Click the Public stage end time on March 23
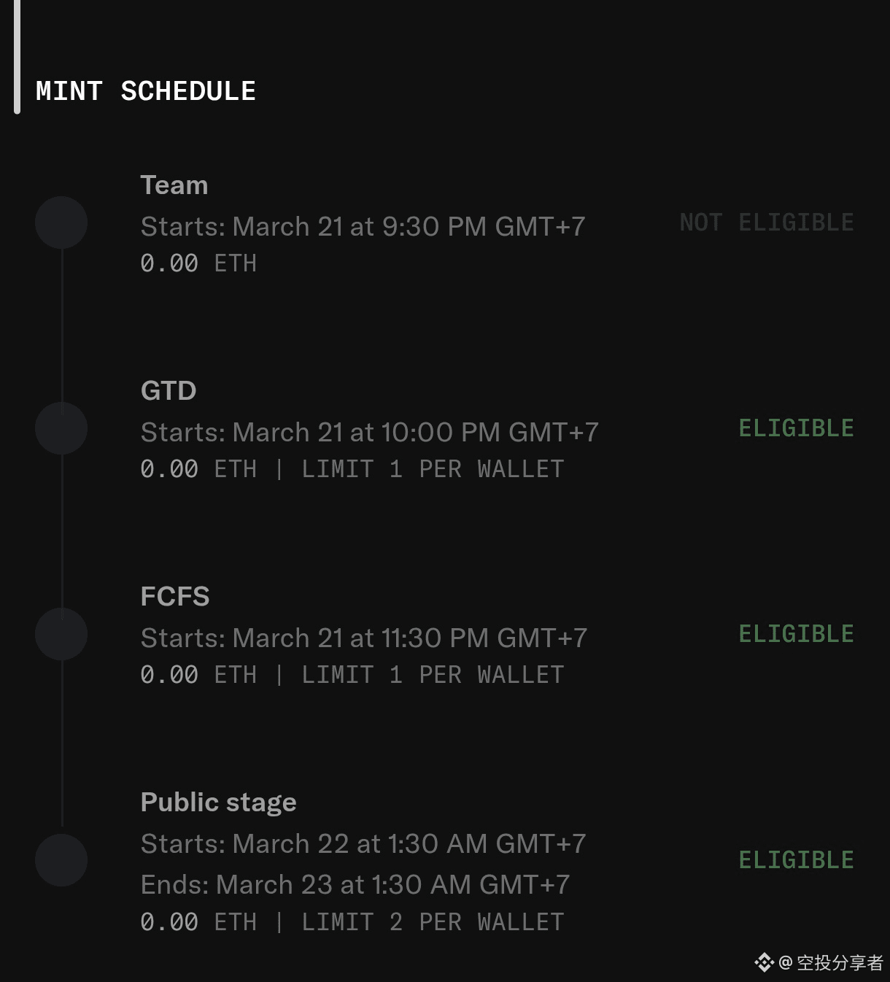The image size is (890, 982). (355, 885)
